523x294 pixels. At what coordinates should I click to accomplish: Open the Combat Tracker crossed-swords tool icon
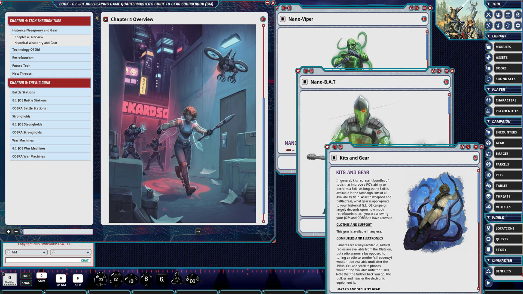click(x=488, y=15)
